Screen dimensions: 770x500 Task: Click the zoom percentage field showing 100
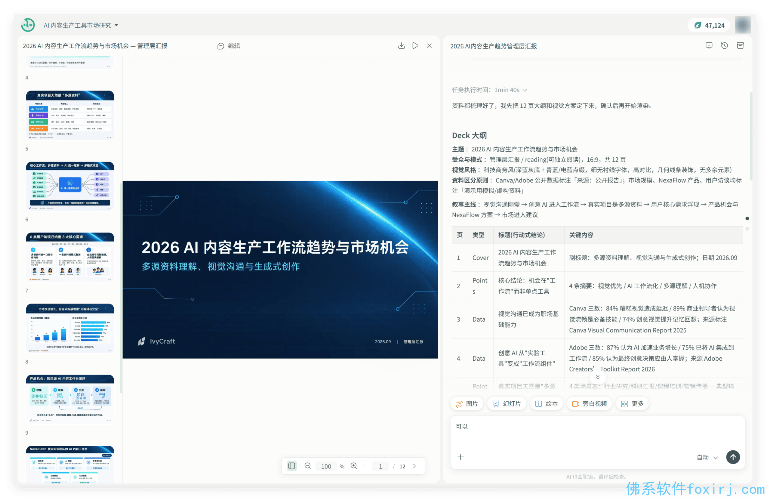(x=326, y=466)
